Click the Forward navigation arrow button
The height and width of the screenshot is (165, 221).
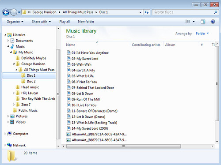pyautogui.click(x=14, y=12)
